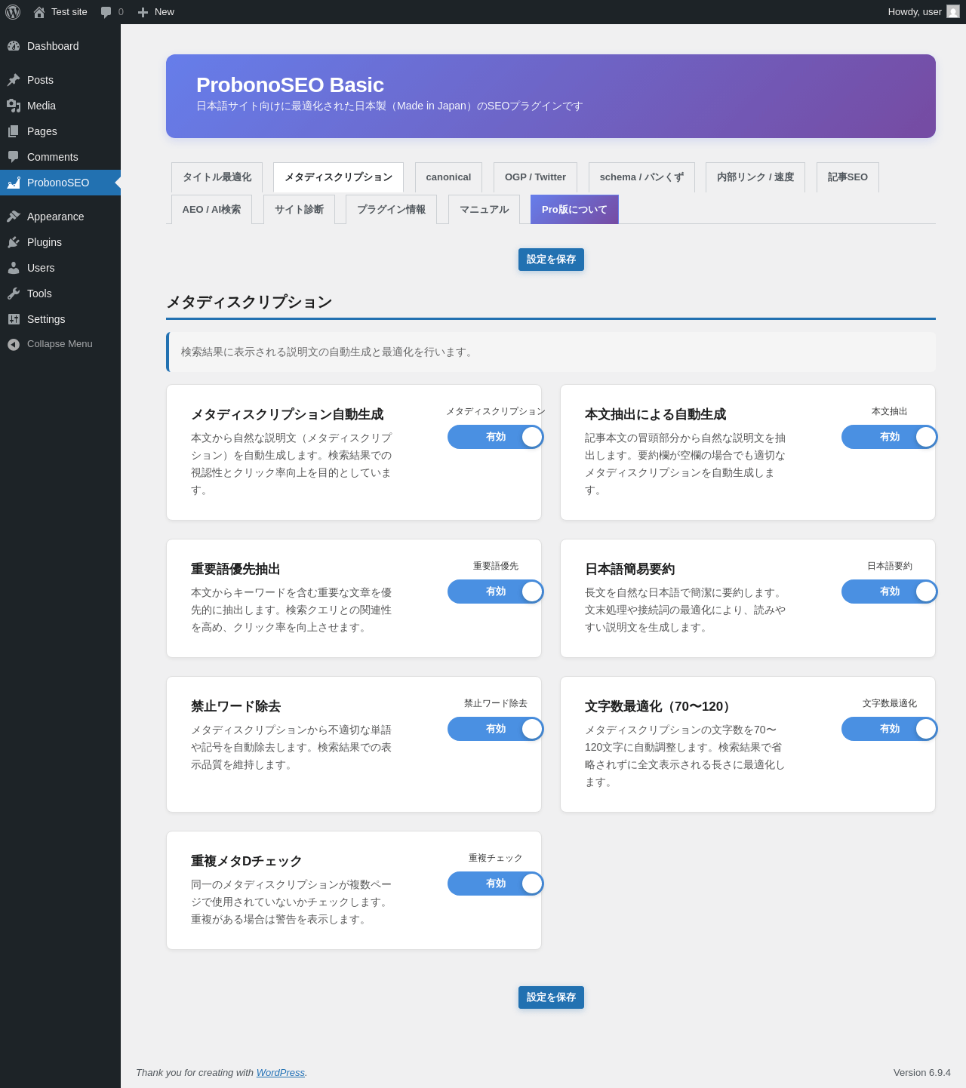Open the OGP / Twitter tab
The width and height of the screenshot is (966, 1088).
tap(535, 177)
